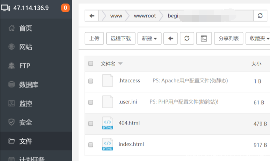Expand the 新建 dropdown

pos(149,38)
